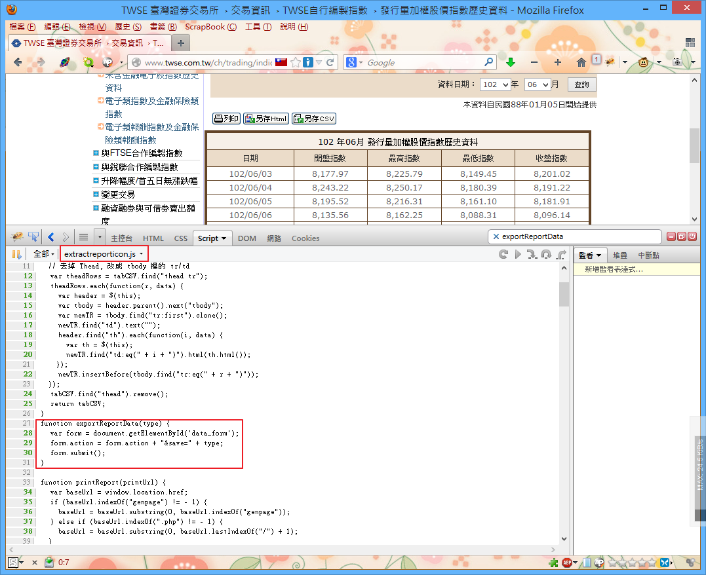706x575 pixels.
Task: Click the 列印 print button
Action: point(226,119)
